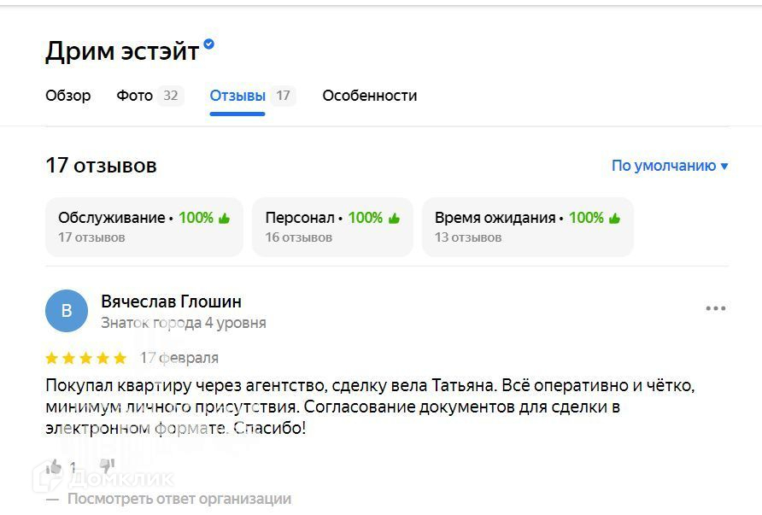Dislike the review with thumbs-down icon
The height and width of the screenshot is (515, 762).
tap(107, 466)
